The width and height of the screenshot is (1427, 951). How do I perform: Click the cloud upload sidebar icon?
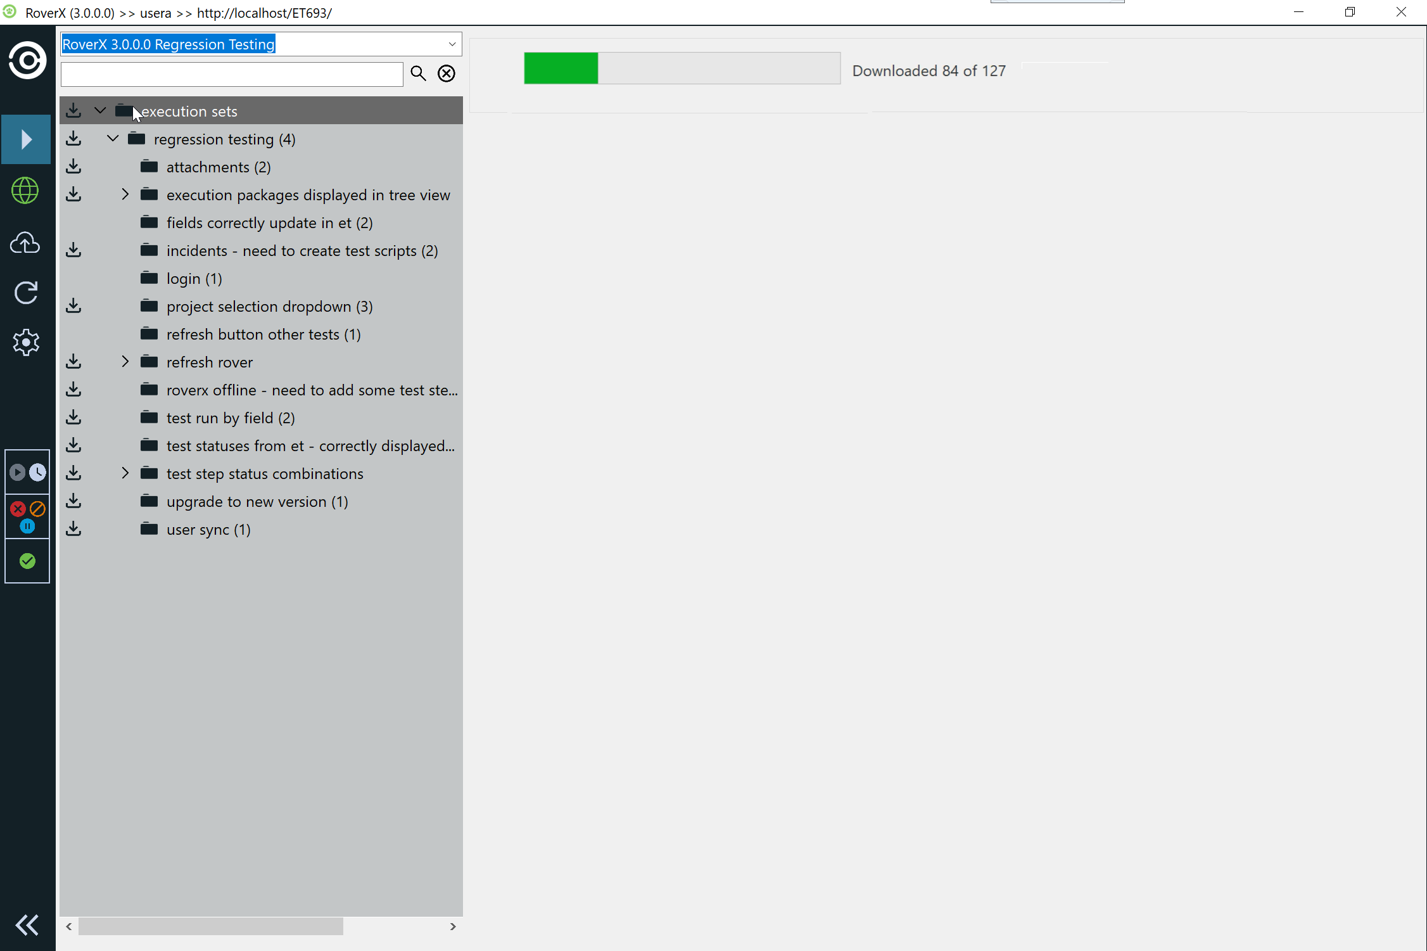pos(26,243)
